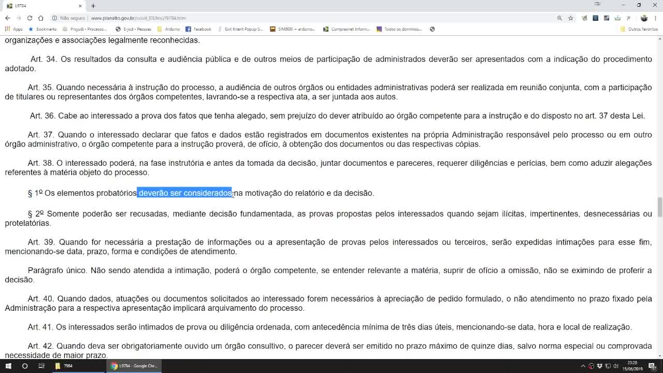Open the Windows Start menu
The height and width of the screenshot is (373, 663).
8,366
